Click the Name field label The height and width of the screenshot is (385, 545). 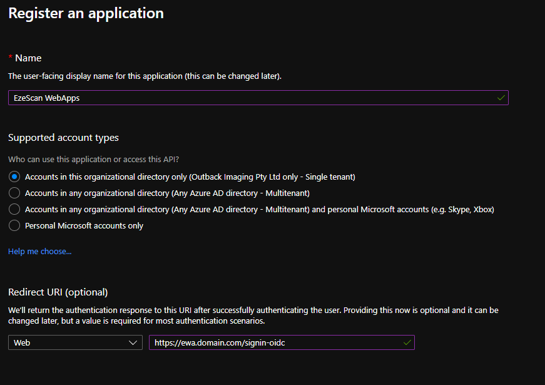click(x=28, y=58)
